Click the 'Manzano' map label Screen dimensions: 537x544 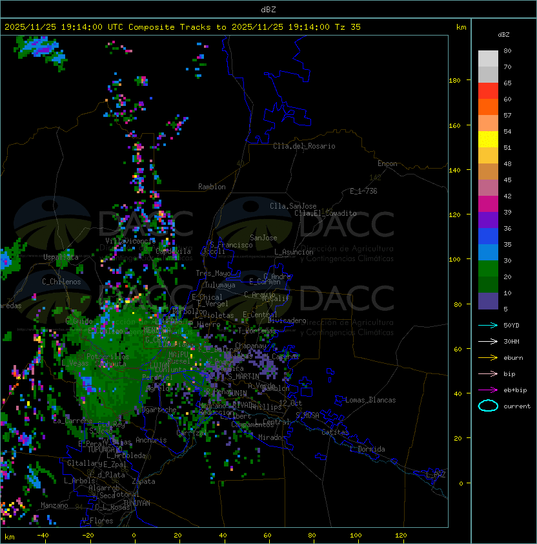tap(54, 505)
